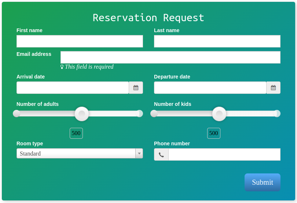Submit the reservation request
The width and height of the screenshot is (297, 203).
tap(263, 183)
